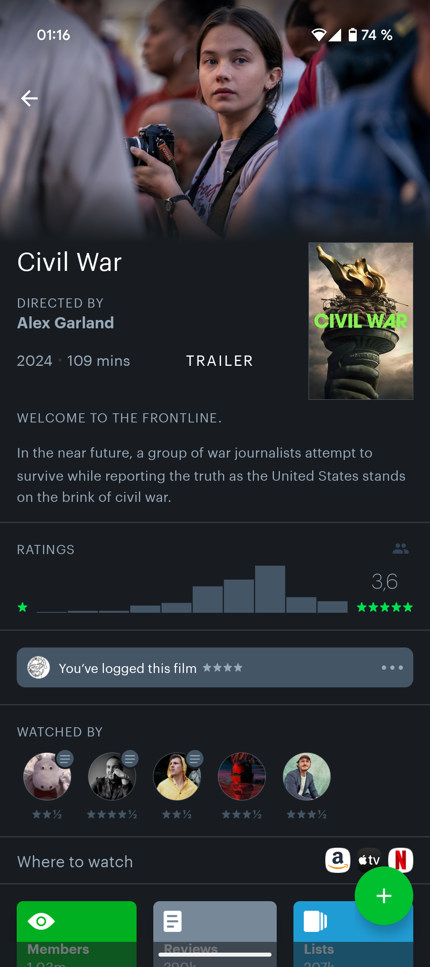Open the Apple TV service icon
430x967 pixels.
[369, 860]
